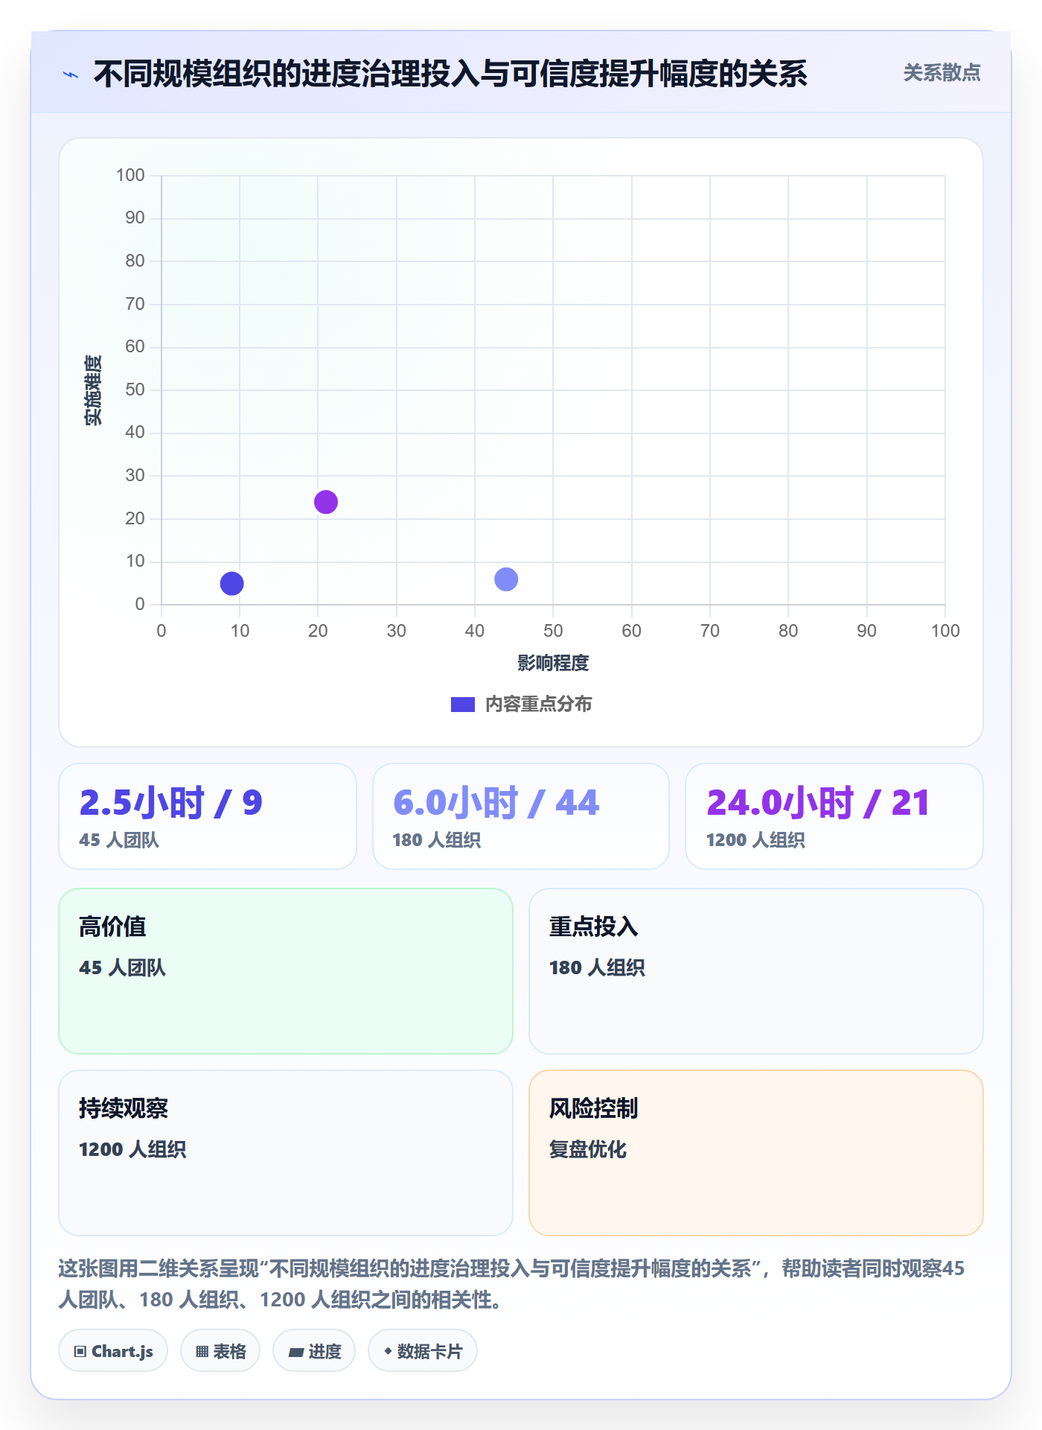Click the 影响程度 x-axis title
The height and width of the screenshot is (1430, 1042).
click(x=553, y=663)
